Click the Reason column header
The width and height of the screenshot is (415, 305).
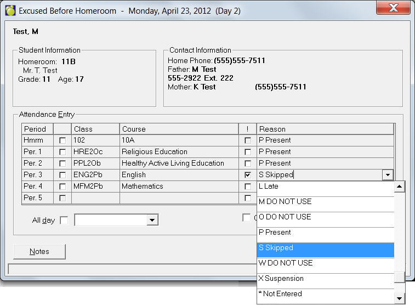pos(325,129)
